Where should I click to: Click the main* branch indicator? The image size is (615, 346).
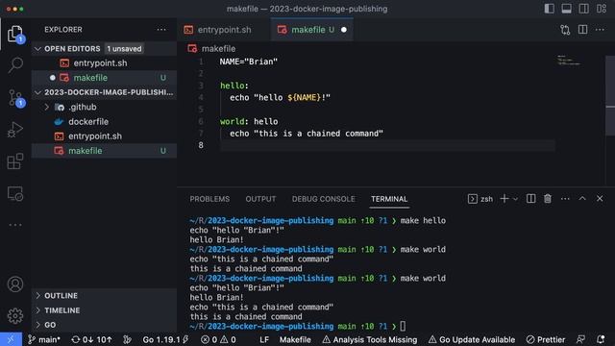click(x=43, y=339)
